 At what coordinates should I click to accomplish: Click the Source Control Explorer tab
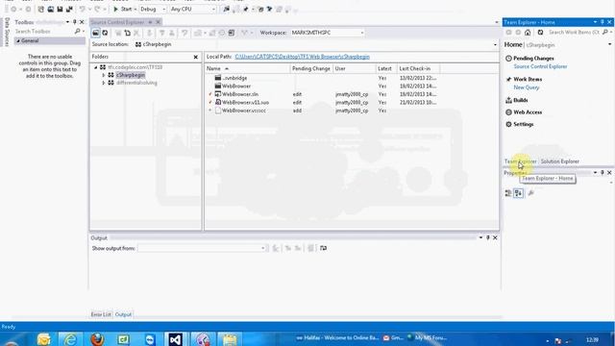(x=117, y=22)
